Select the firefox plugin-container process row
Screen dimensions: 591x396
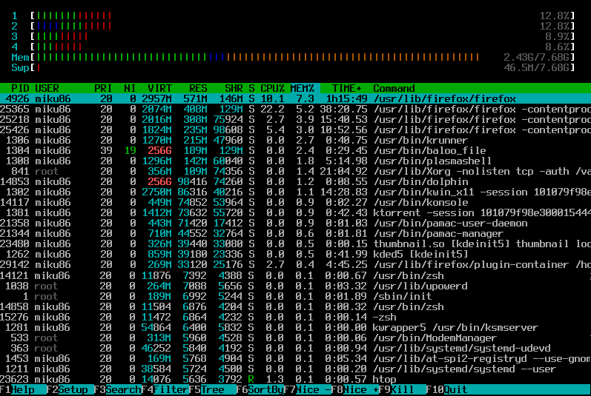[x=295, y=265]
